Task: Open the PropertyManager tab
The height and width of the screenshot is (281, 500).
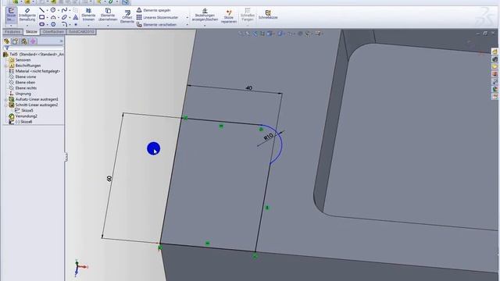Action: pos(15,41)
